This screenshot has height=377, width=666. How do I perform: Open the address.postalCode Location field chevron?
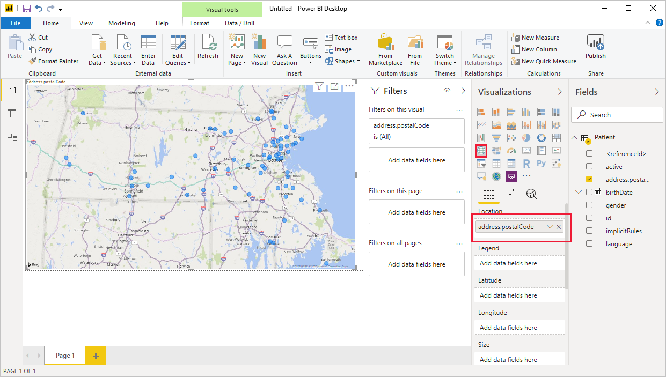550,227
